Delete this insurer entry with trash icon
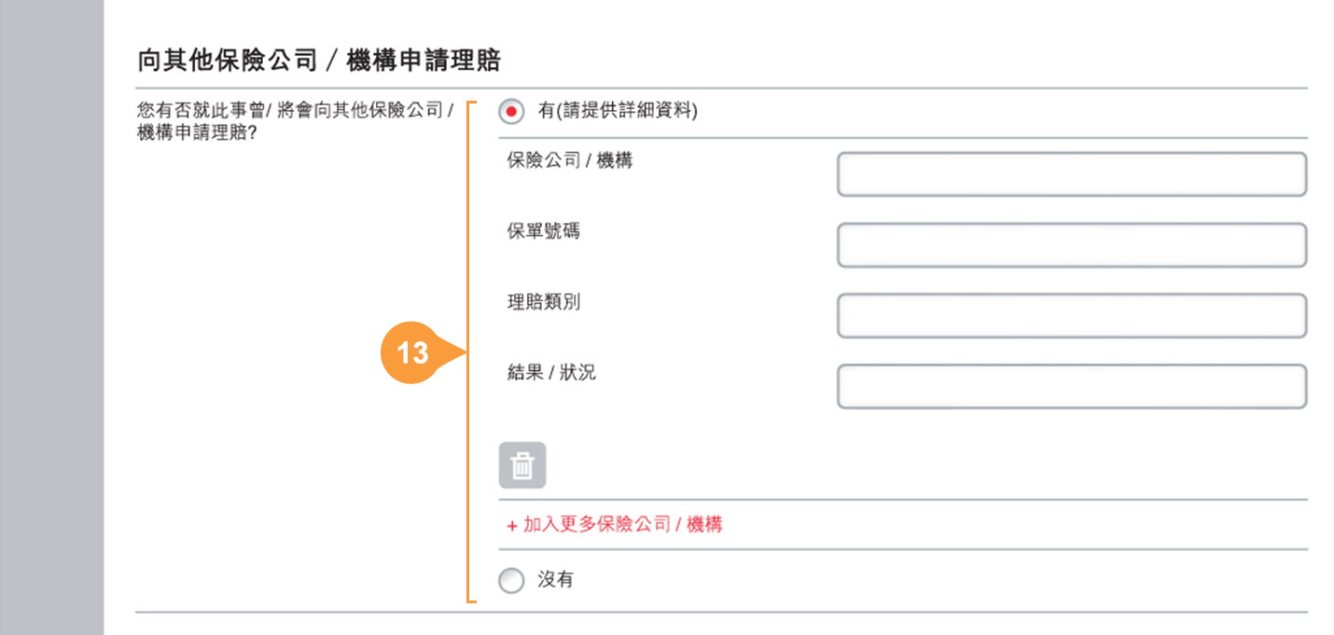Screen dimensions: 1334x635 point(522,465)
